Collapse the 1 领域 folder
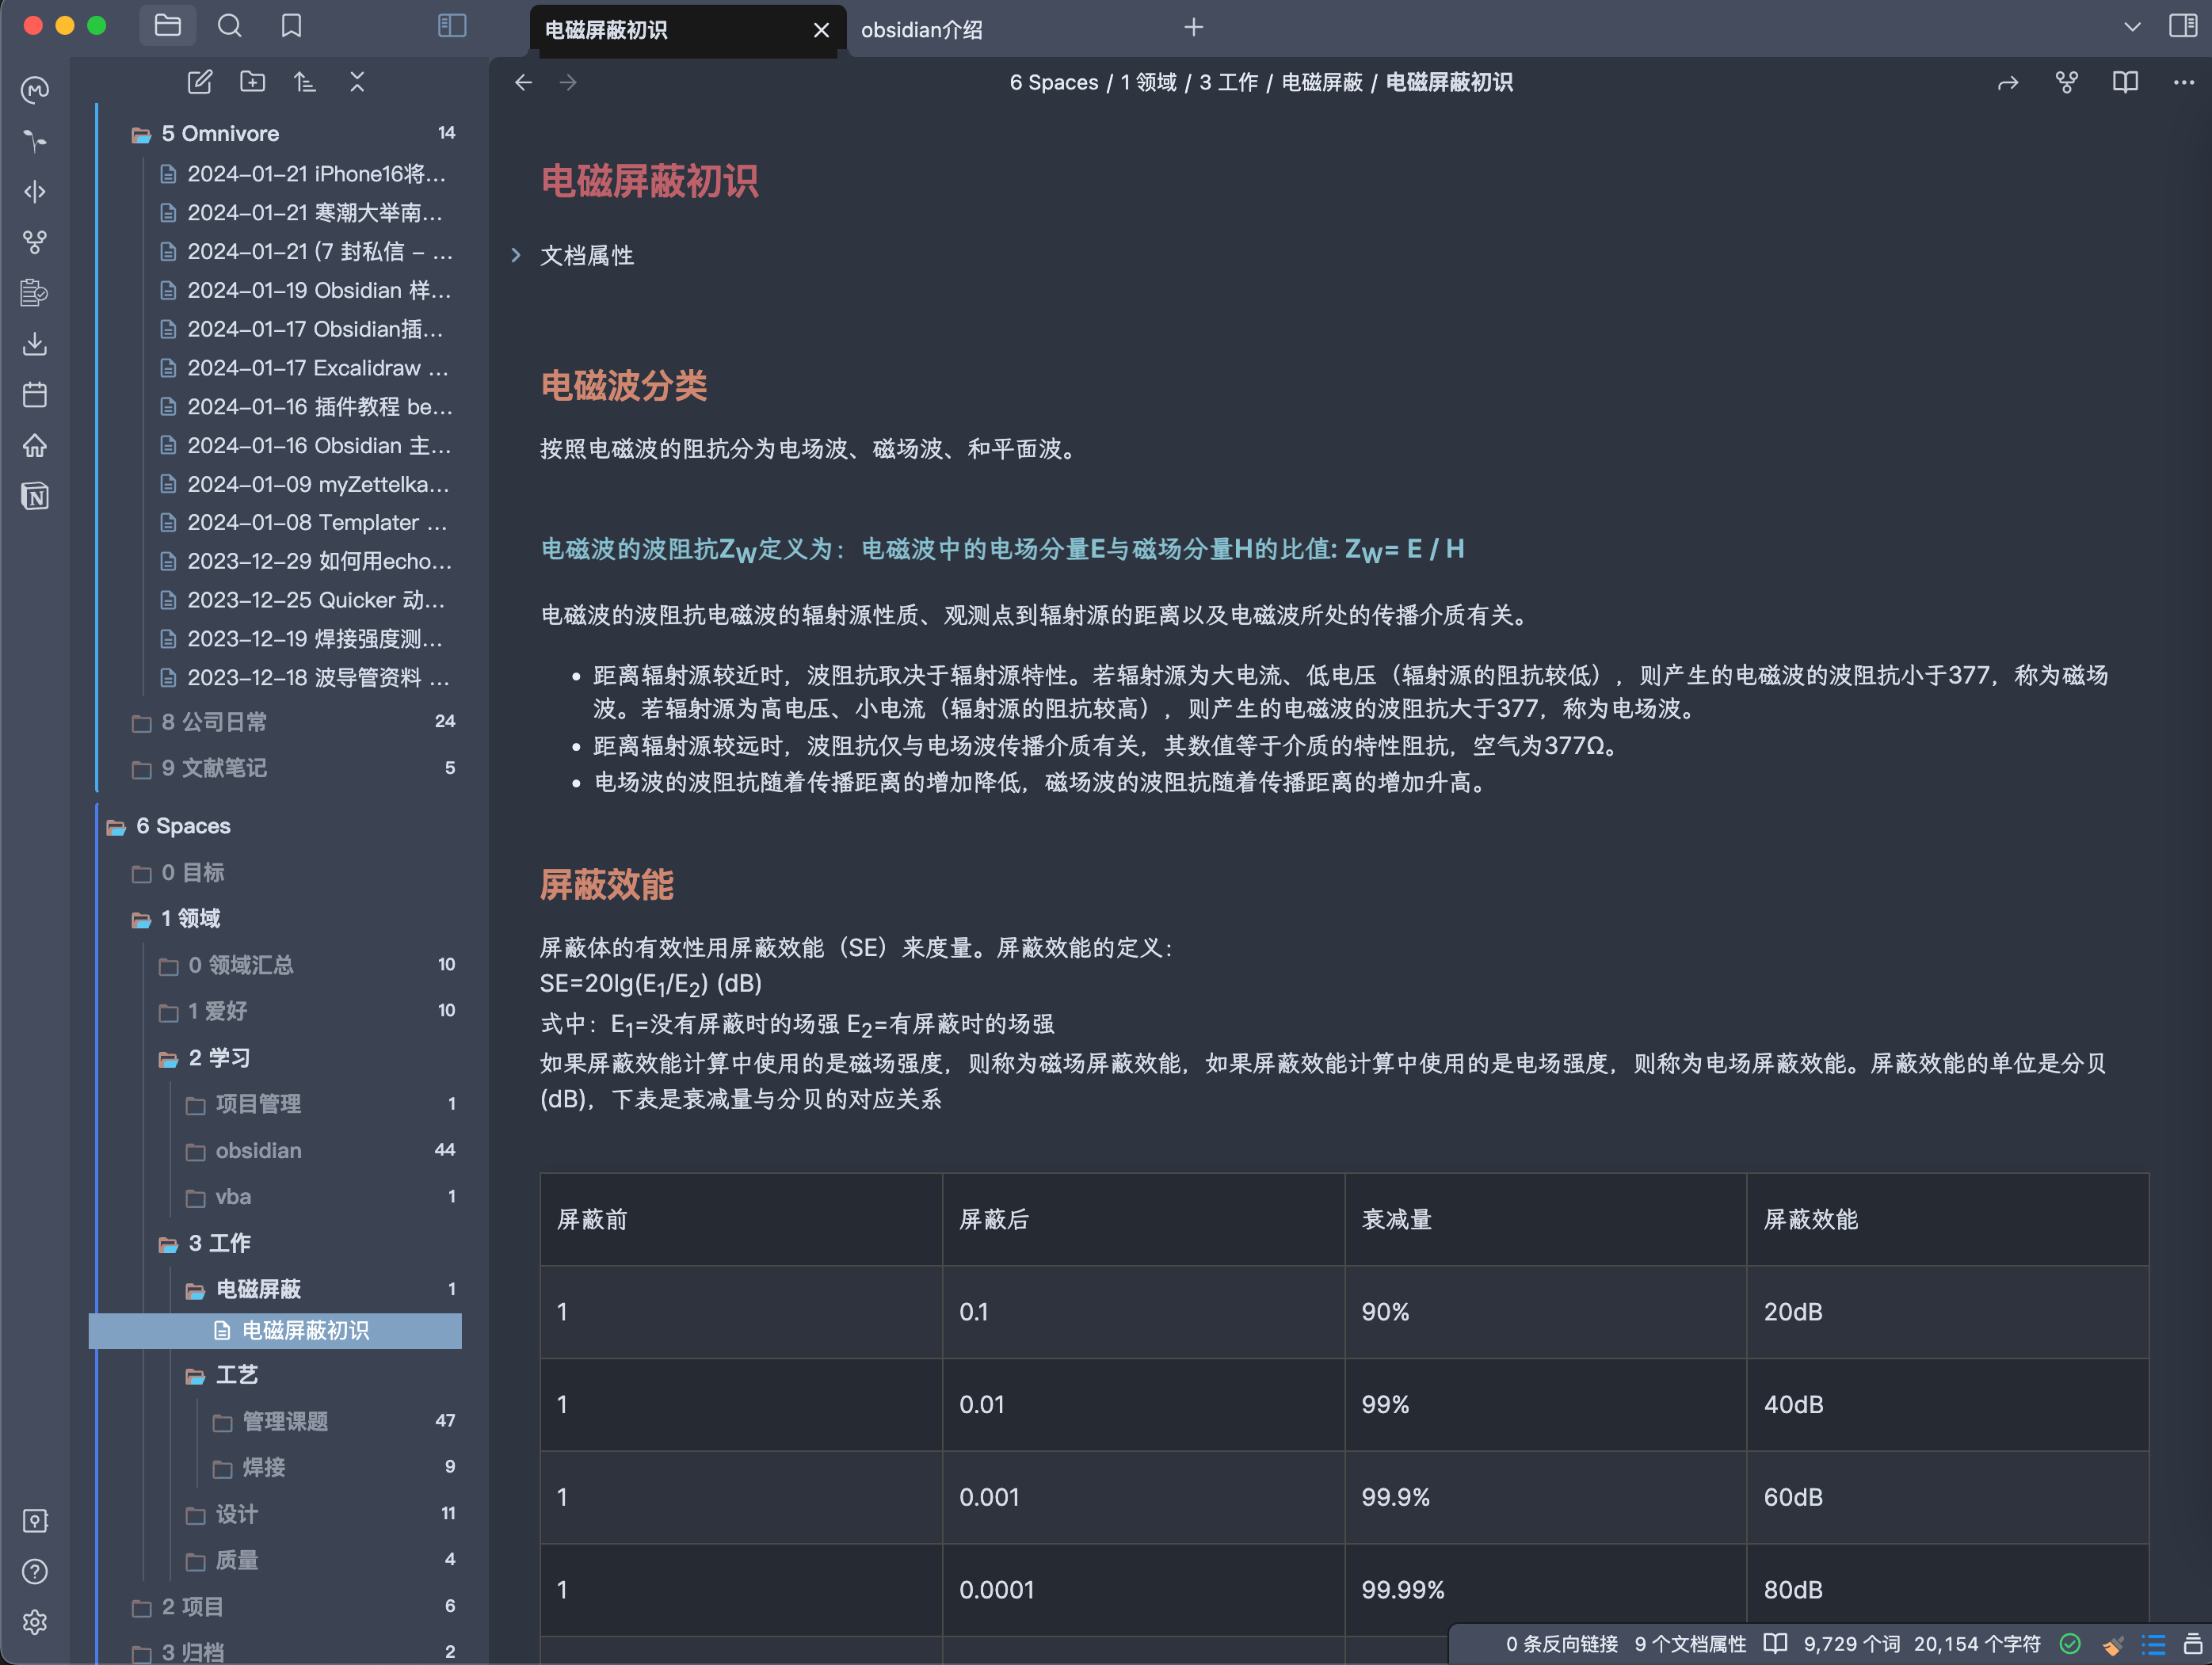The height and width of the screenshot is (1665, 2212). pyautogui.click(x=293, y=918)
